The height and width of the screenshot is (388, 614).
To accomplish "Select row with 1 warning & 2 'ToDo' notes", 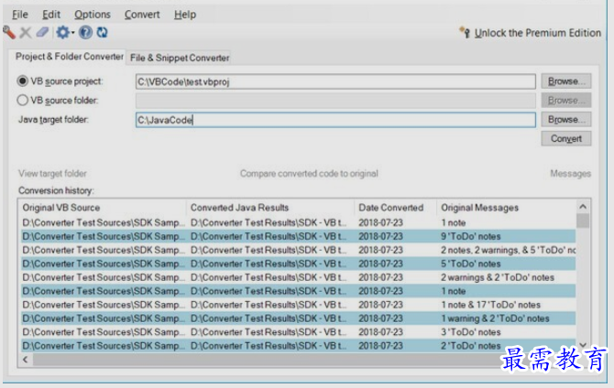I will click(x=299, y=318).
